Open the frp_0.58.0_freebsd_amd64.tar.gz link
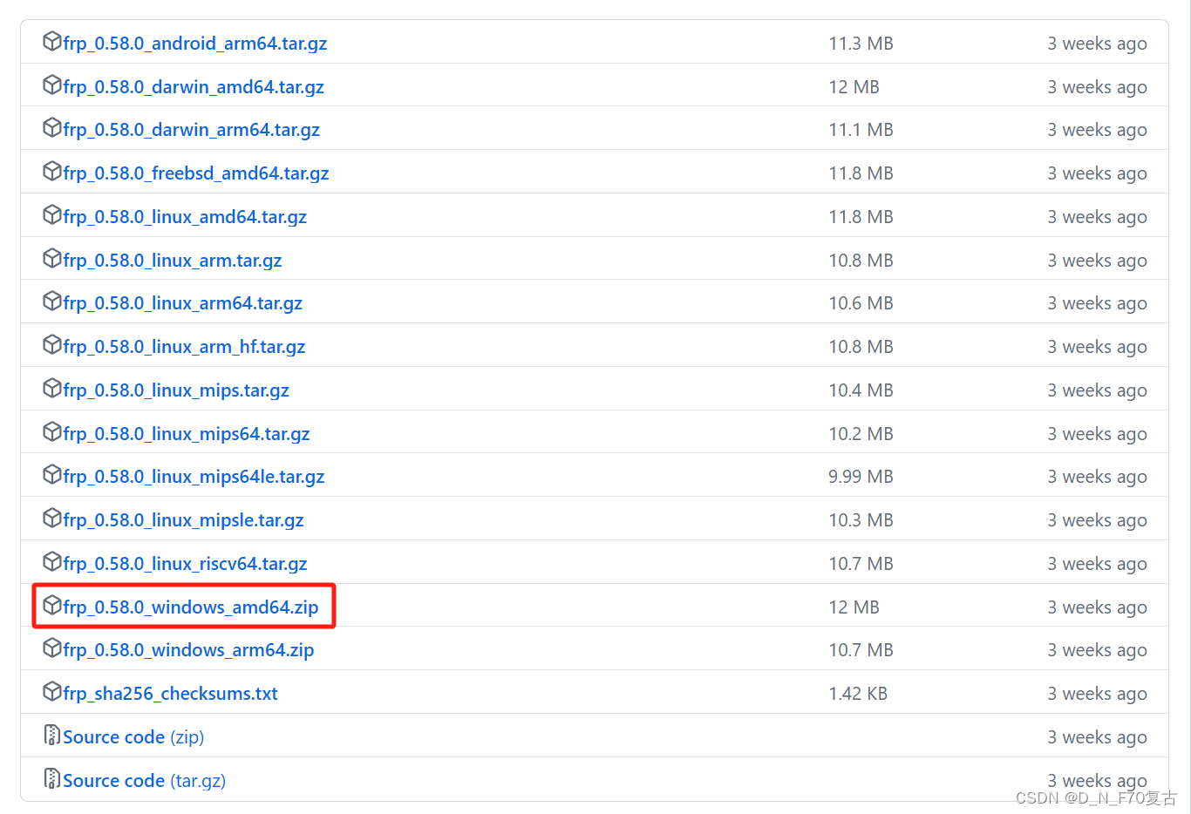This screenshot has width=1191, height=814. (x=196, y=173)
